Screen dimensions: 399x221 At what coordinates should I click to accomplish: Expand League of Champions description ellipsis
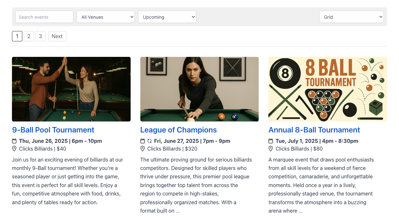(x=178, y=211)
